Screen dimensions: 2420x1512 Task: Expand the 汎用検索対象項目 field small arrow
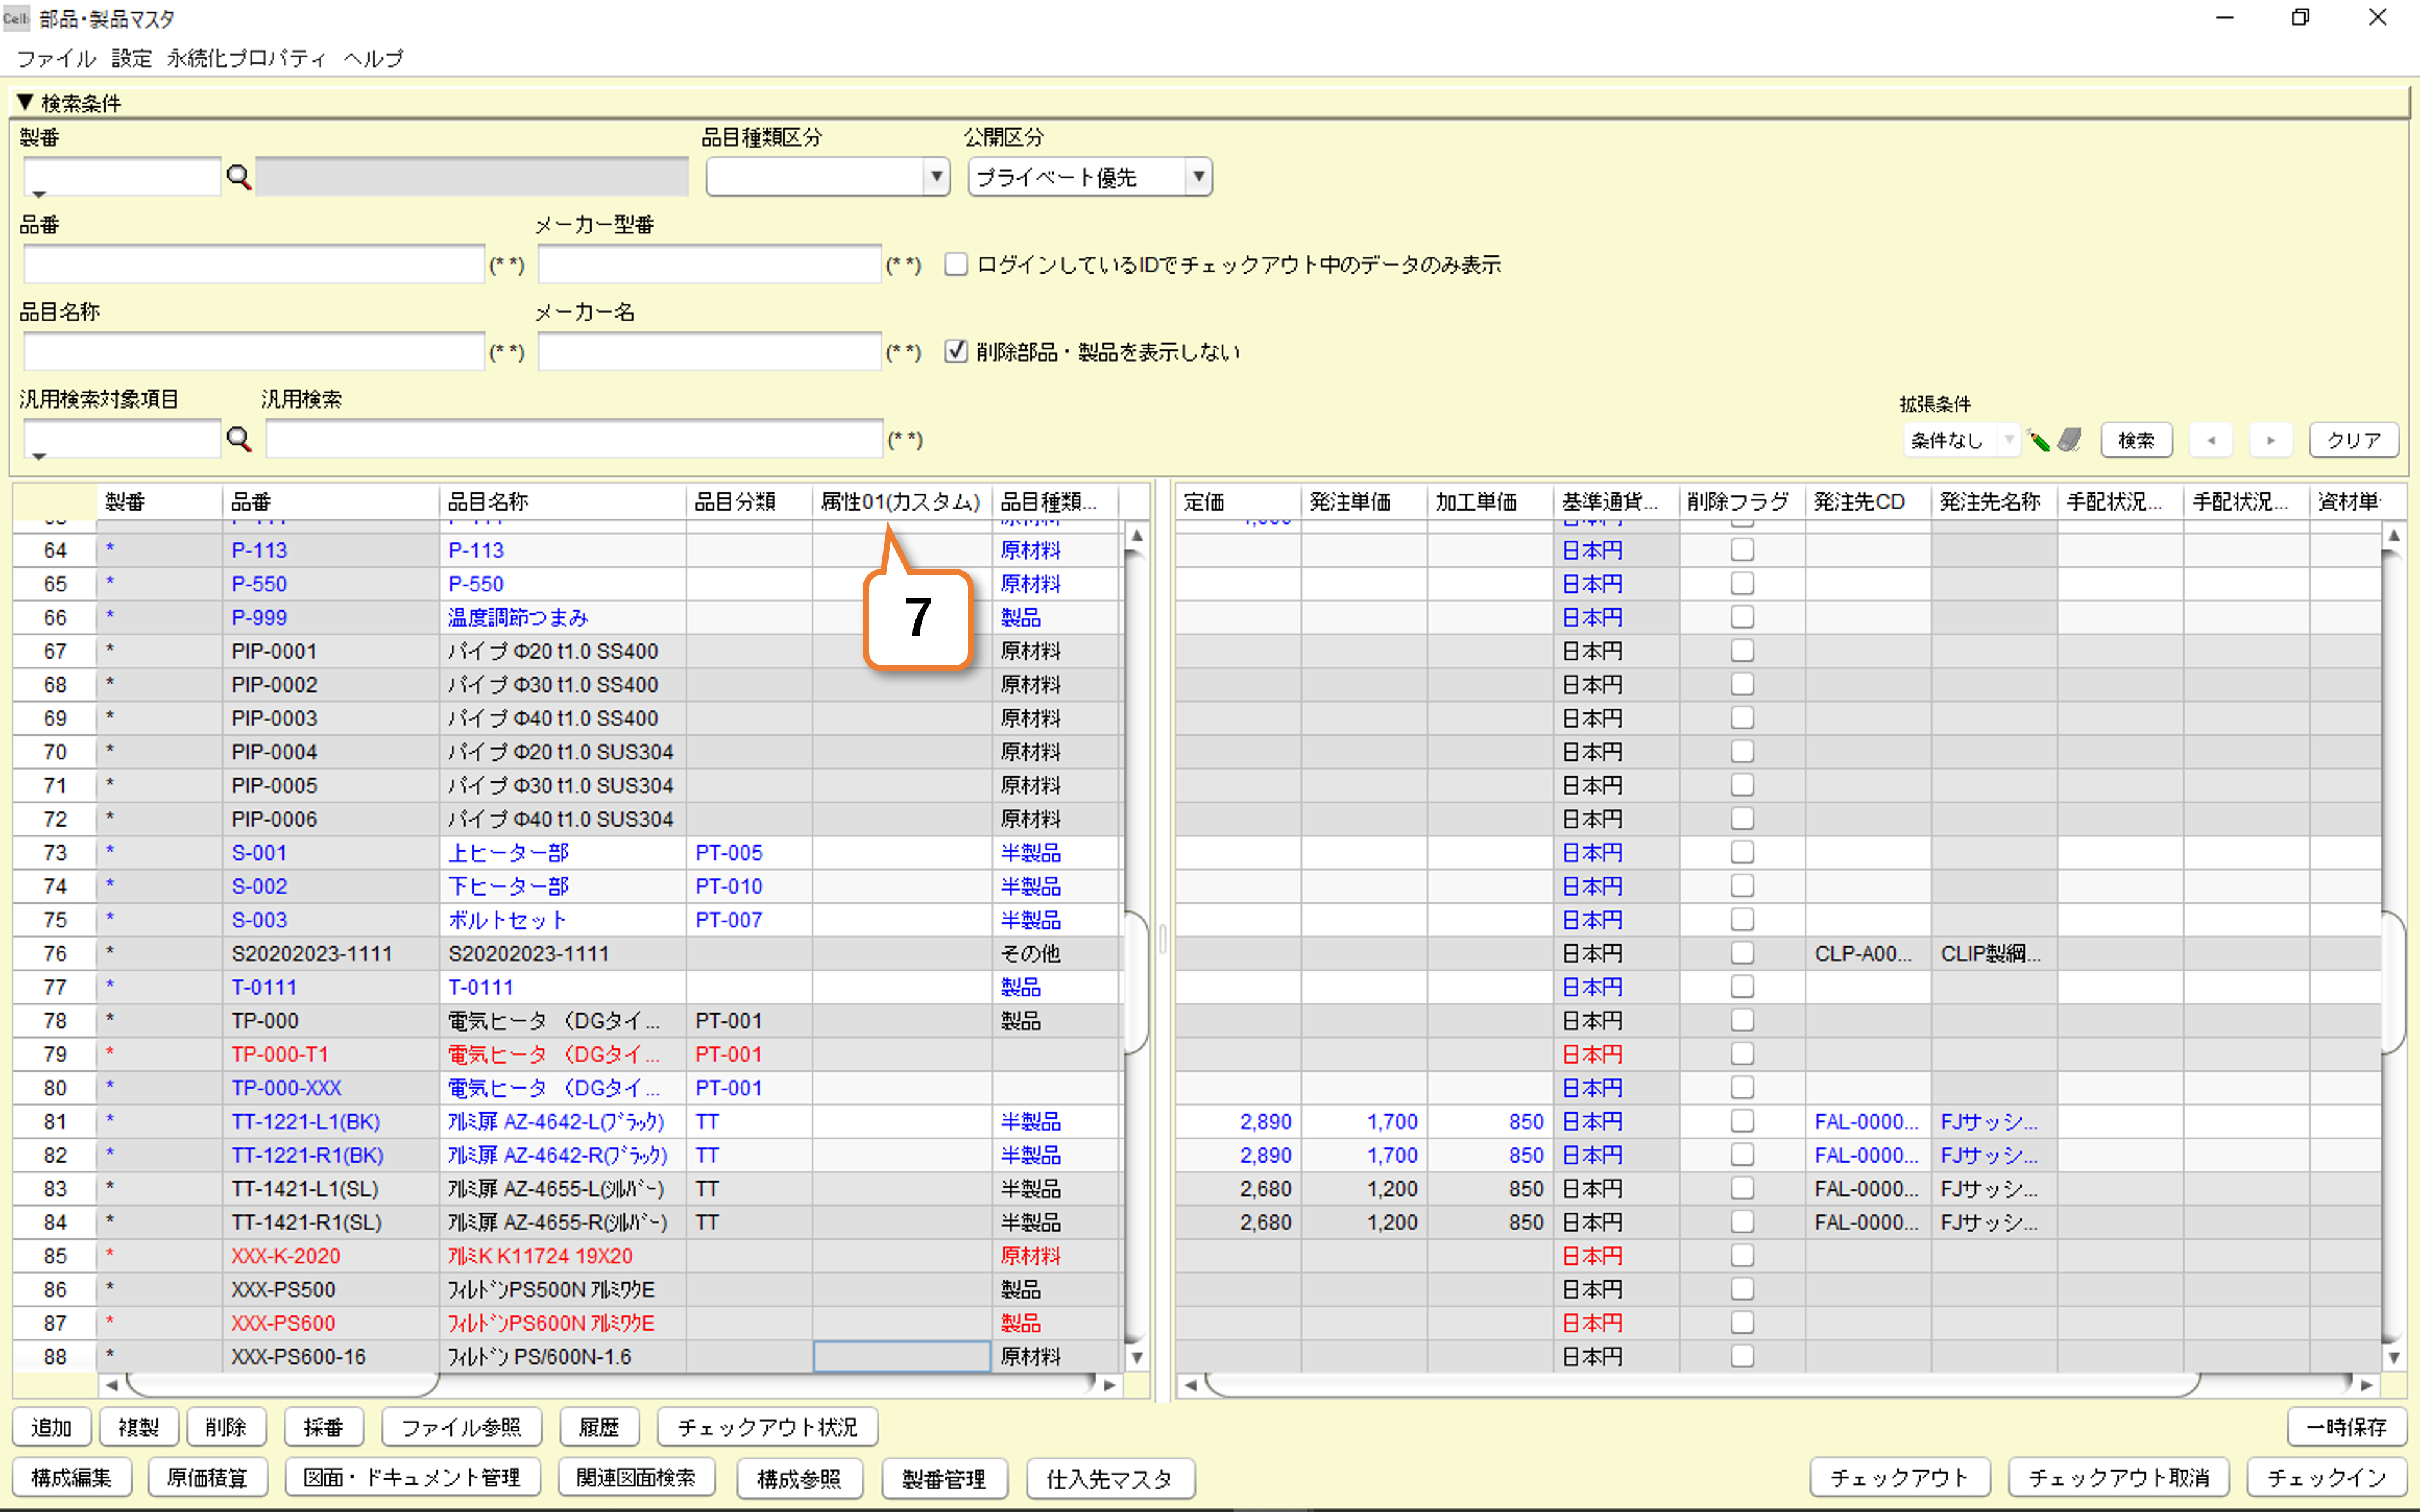point(39,456)
